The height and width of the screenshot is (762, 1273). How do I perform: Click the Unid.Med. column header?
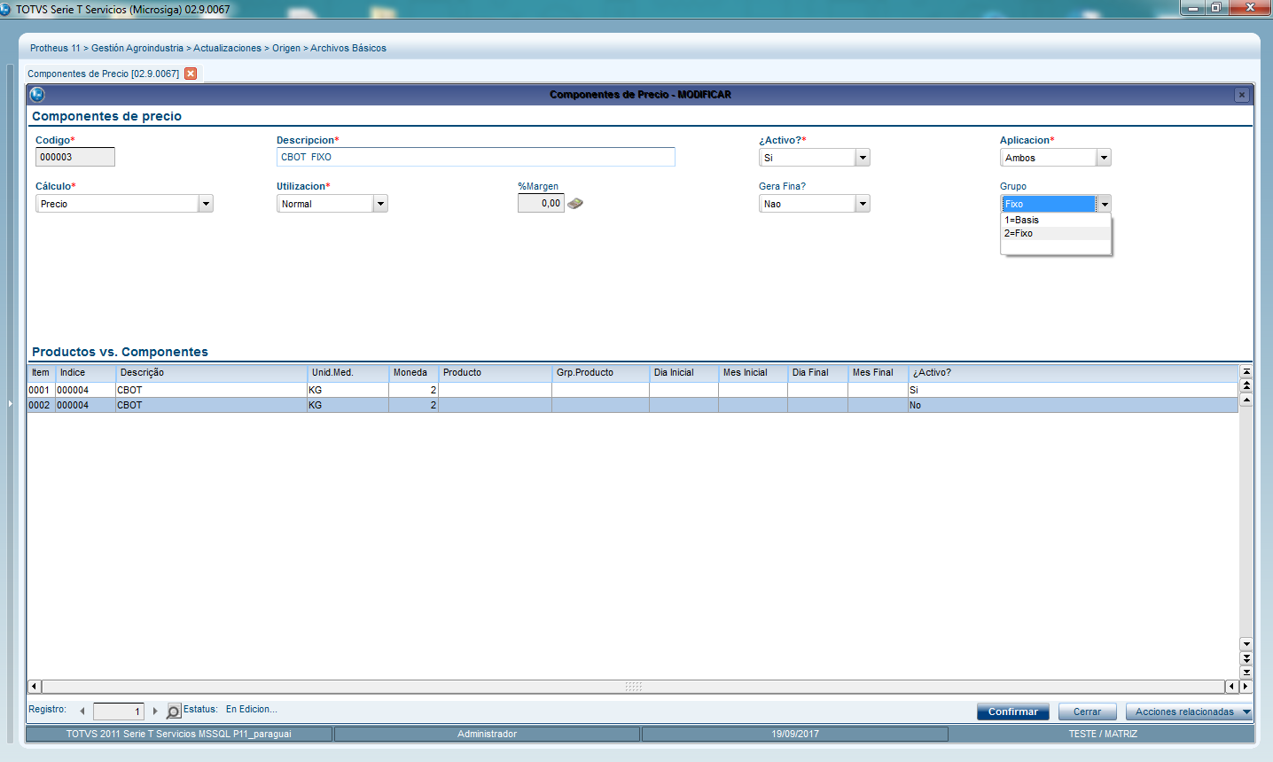click(348, 373)
